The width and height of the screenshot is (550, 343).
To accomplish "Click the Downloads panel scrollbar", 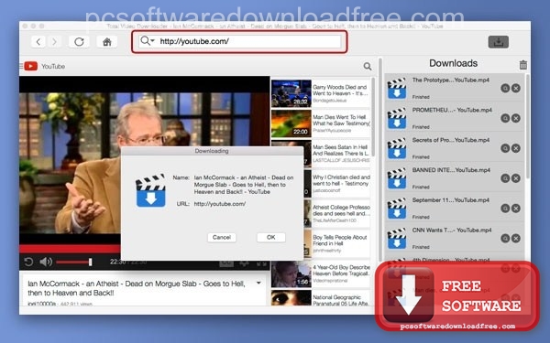I will pos(528,126).
